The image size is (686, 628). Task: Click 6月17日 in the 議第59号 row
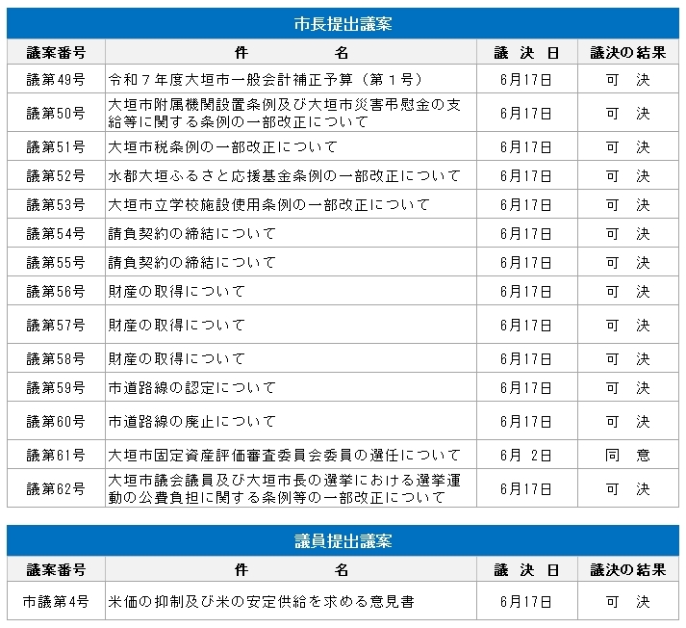coord(526,387)
